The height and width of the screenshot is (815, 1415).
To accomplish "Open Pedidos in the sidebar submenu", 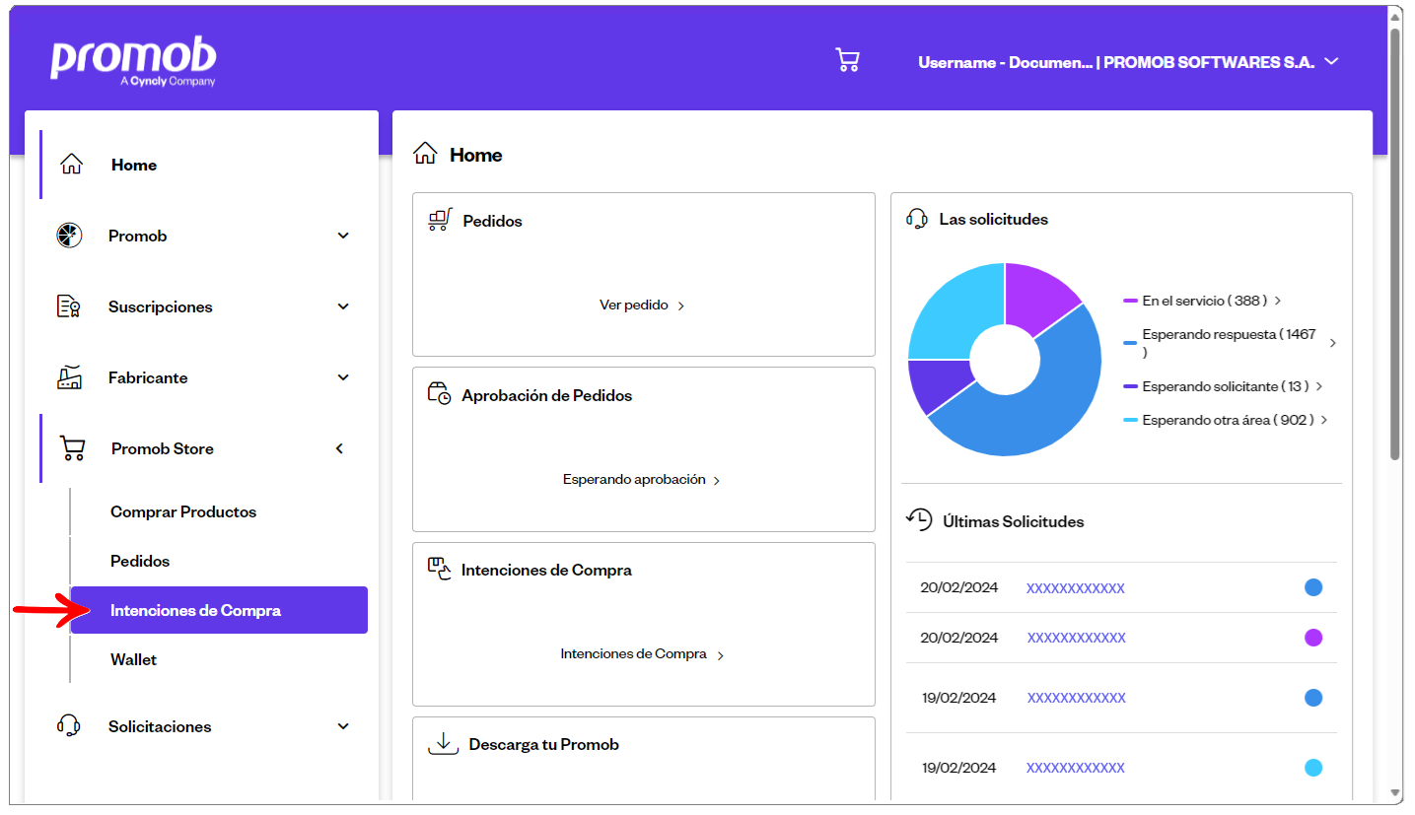I will (140, 561).
